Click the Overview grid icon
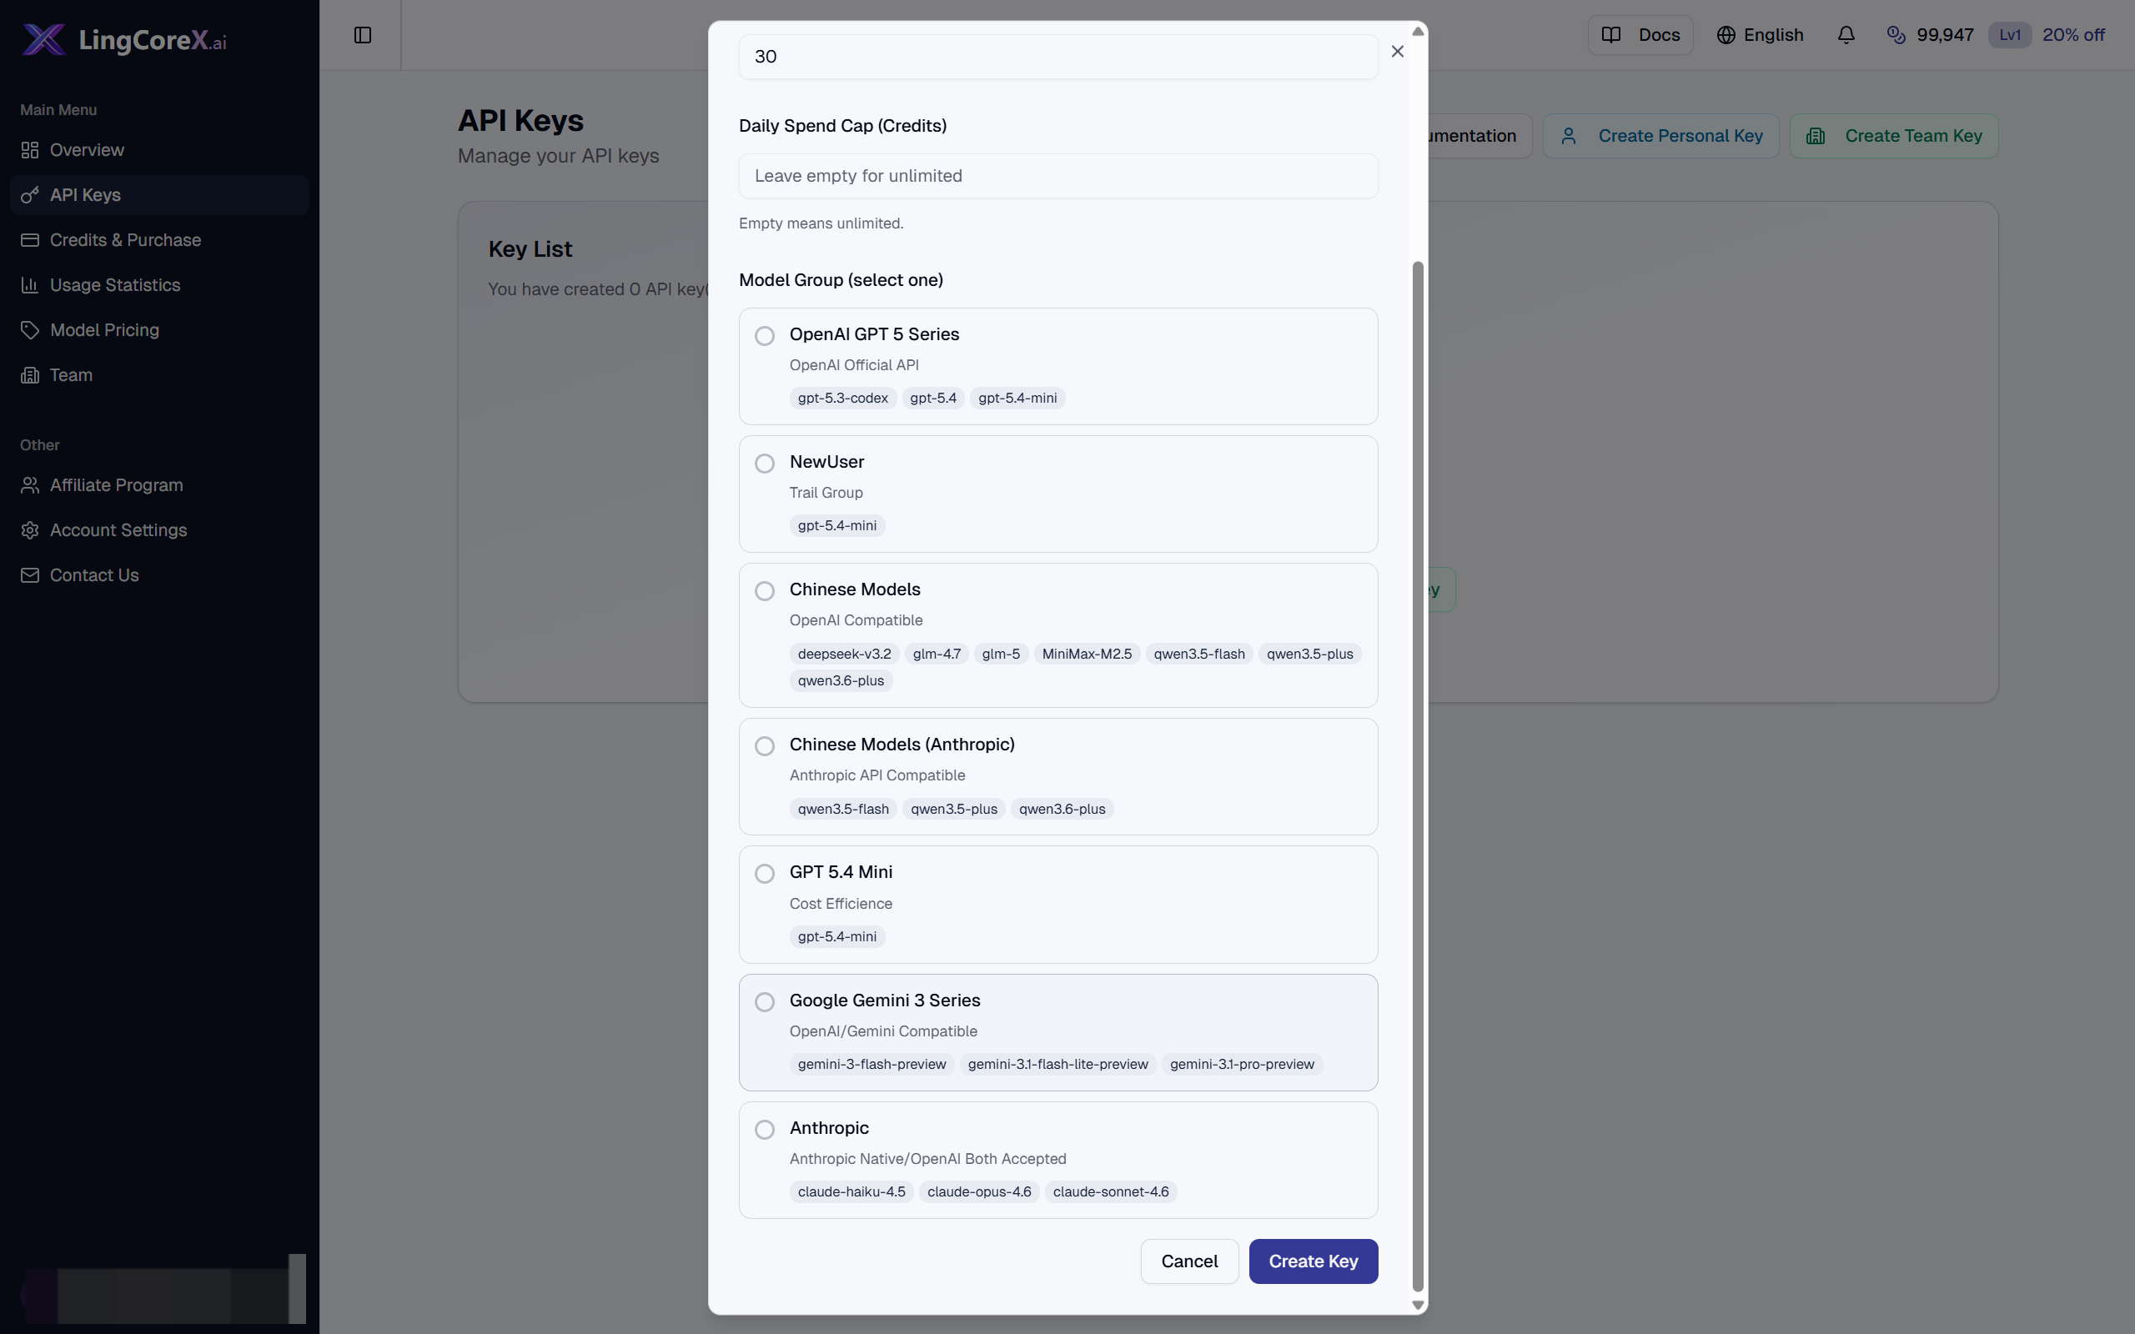Screen dimensions: 2135x1334 tap(30, 150)
